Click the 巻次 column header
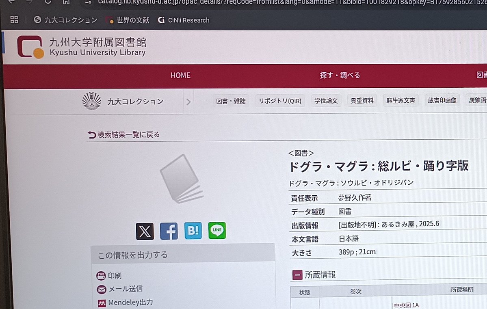487x309 pixels. 356,291
